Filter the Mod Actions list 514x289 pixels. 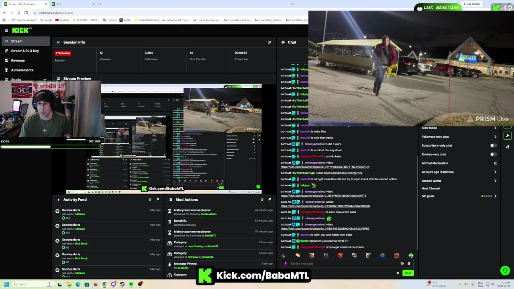click(x=262, y=199)
